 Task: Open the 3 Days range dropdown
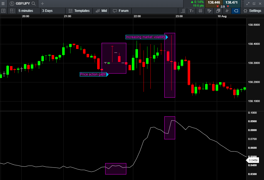pos(53,11)
